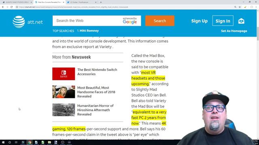259x145 pixels.
Task: Click the att.net globe logo
Action: [19, 22]
